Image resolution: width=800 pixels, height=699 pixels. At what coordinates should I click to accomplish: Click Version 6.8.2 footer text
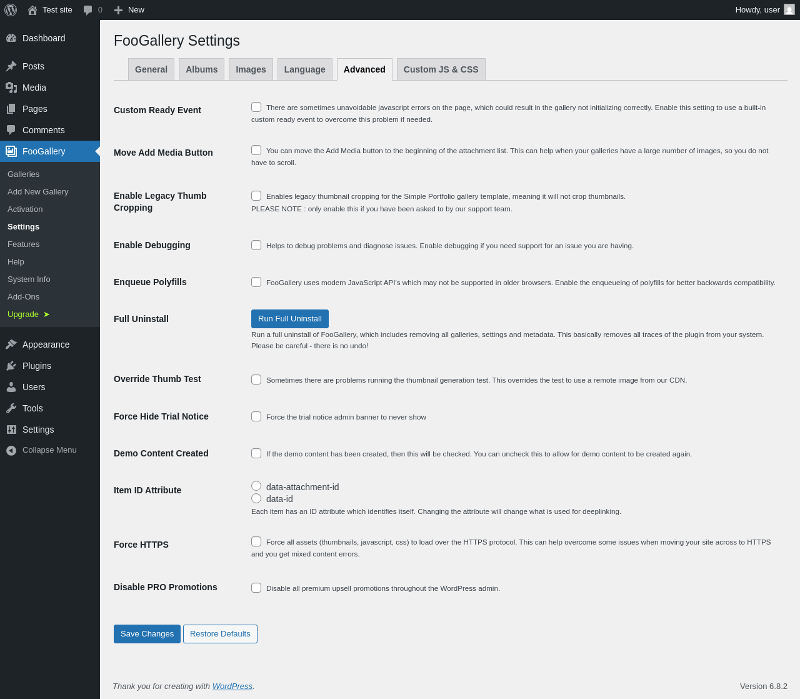coord(764,686)
